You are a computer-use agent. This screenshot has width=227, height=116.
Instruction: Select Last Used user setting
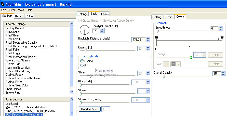[11, 104]
